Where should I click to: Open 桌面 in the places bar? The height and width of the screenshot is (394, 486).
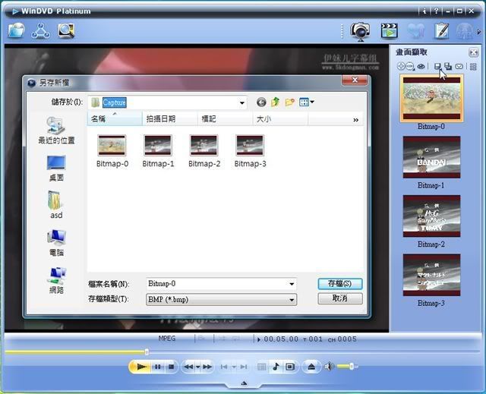(x=56, y=169)
